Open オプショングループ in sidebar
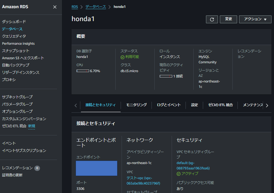274x193 pixels. tap(17, 111)
